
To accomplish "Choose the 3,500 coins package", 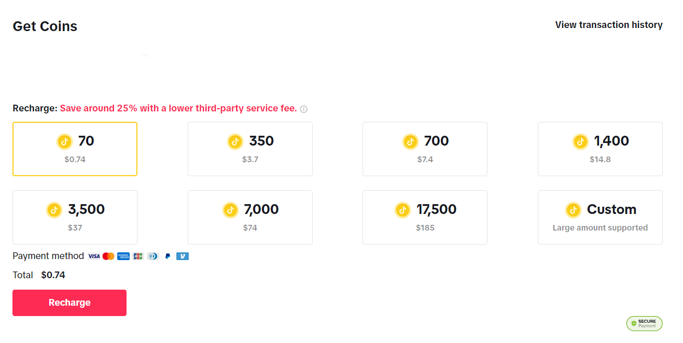I will click(75, 217).
